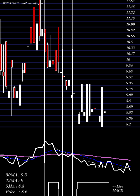
Task: Click the 50MA : 9.5 readout
Action: click(16, 175)
